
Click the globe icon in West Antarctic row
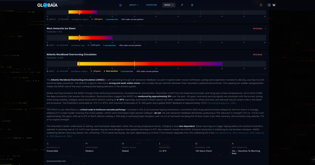pos(48,45)
